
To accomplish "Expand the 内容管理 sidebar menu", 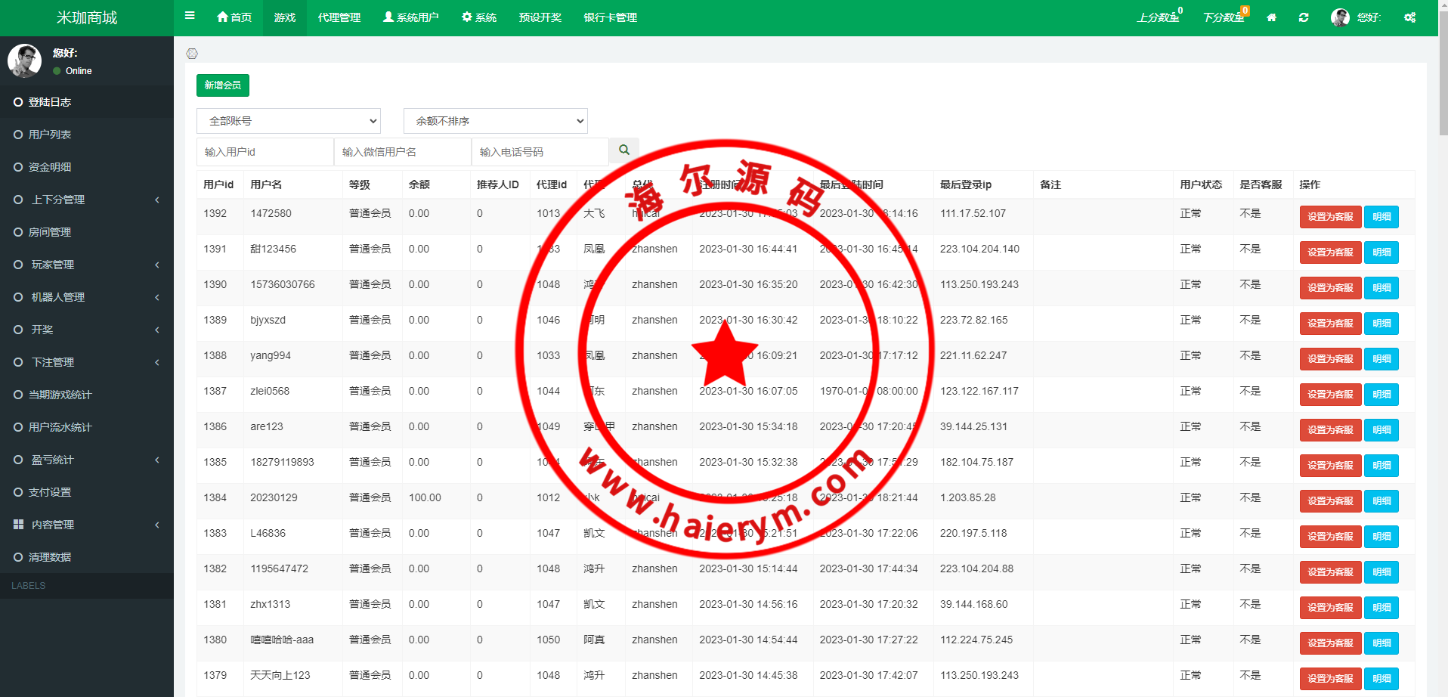I will tap(86, 525).
